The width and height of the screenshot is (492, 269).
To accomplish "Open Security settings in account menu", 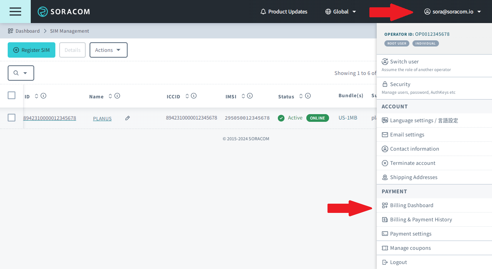I will click(400, 84).
